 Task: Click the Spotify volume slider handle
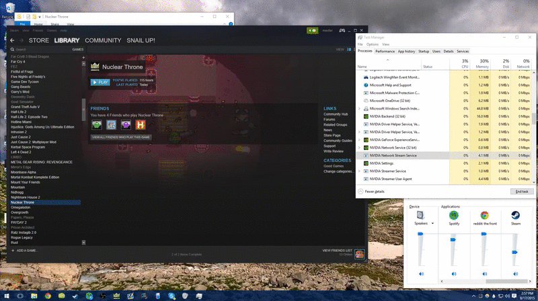[453, 239]
